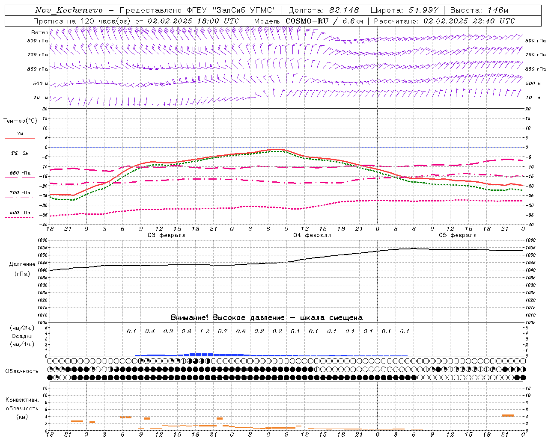Select the 'Модель COSMO-RU / 6.6км' text

click(309, 21)
